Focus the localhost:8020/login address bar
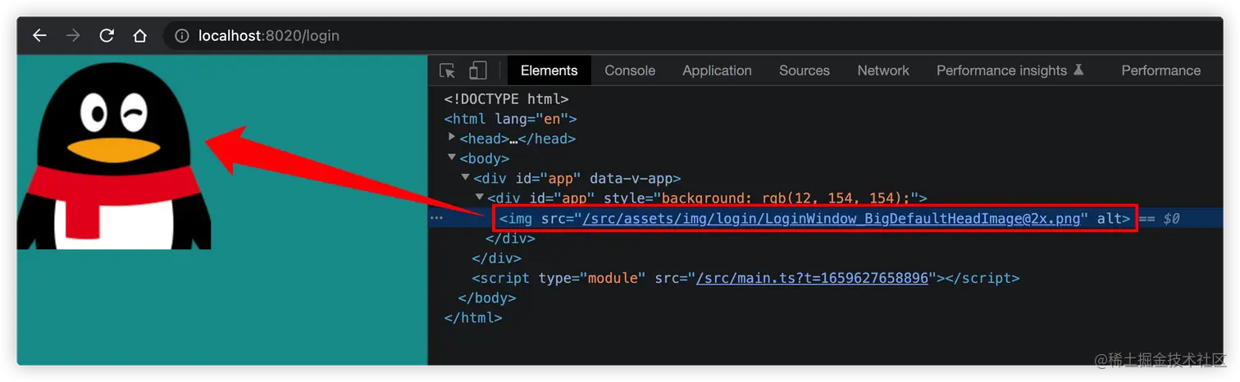This screenshot has height=382, width=1240. click(x=693, y=36)
